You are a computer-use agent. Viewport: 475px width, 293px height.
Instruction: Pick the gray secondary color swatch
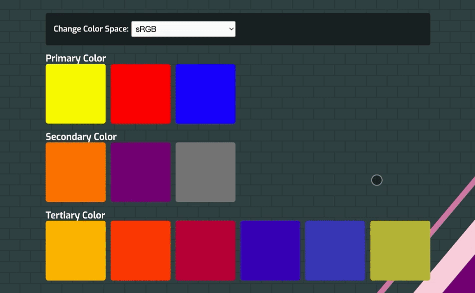tap(206, 172)
